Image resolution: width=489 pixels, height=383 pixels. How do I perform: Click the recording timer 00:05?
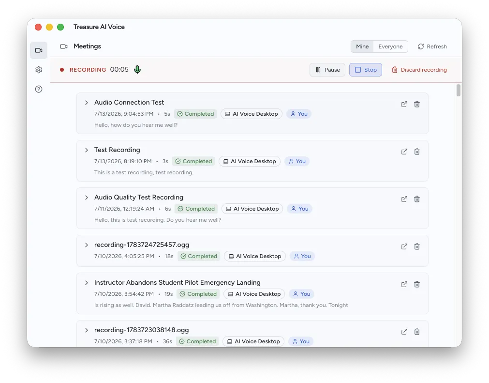[x=119, y=69]
